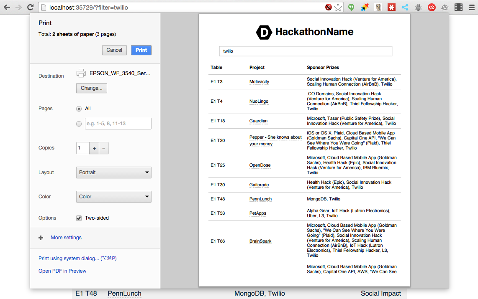This screenshot has height=299, width=478.
Task: Click the printer icon next to EPSON destination
Action: 81,73
